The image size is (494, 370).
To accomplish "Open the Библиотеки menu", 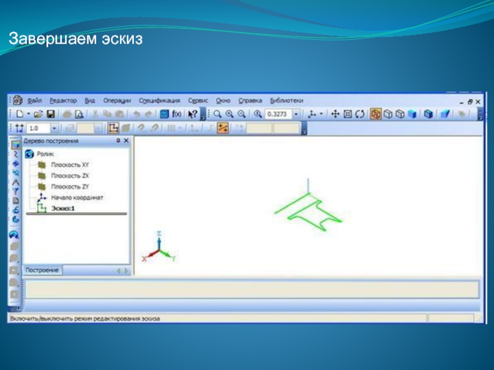I will point(287,101).
